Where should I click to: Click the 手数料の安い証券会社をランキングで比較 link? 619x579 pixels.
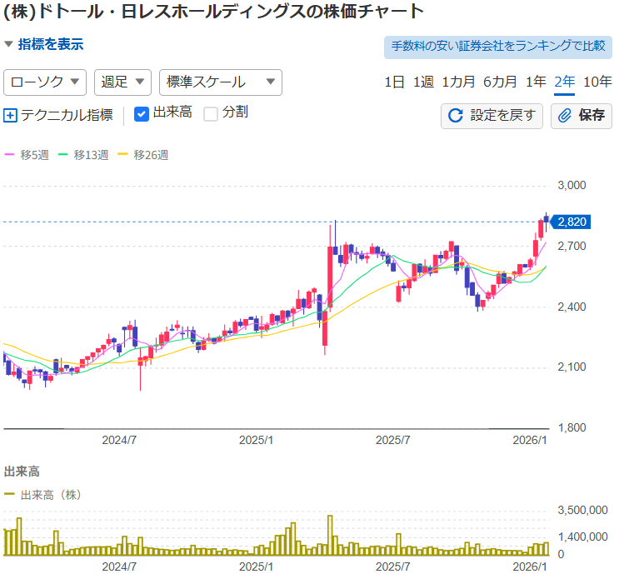[x=497, y=47]
